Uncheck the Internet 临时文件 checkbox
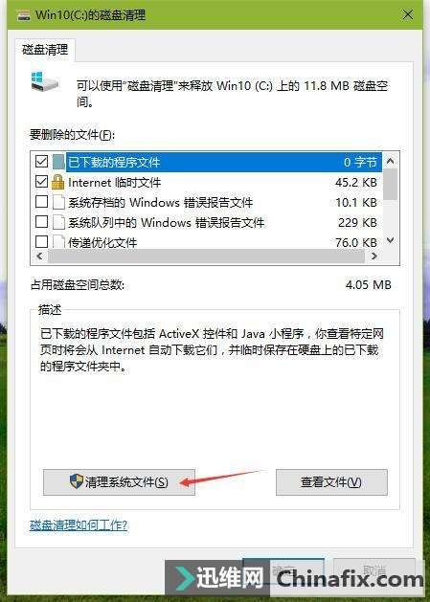Viewport: 430px width, 602px height. point(41,181)
